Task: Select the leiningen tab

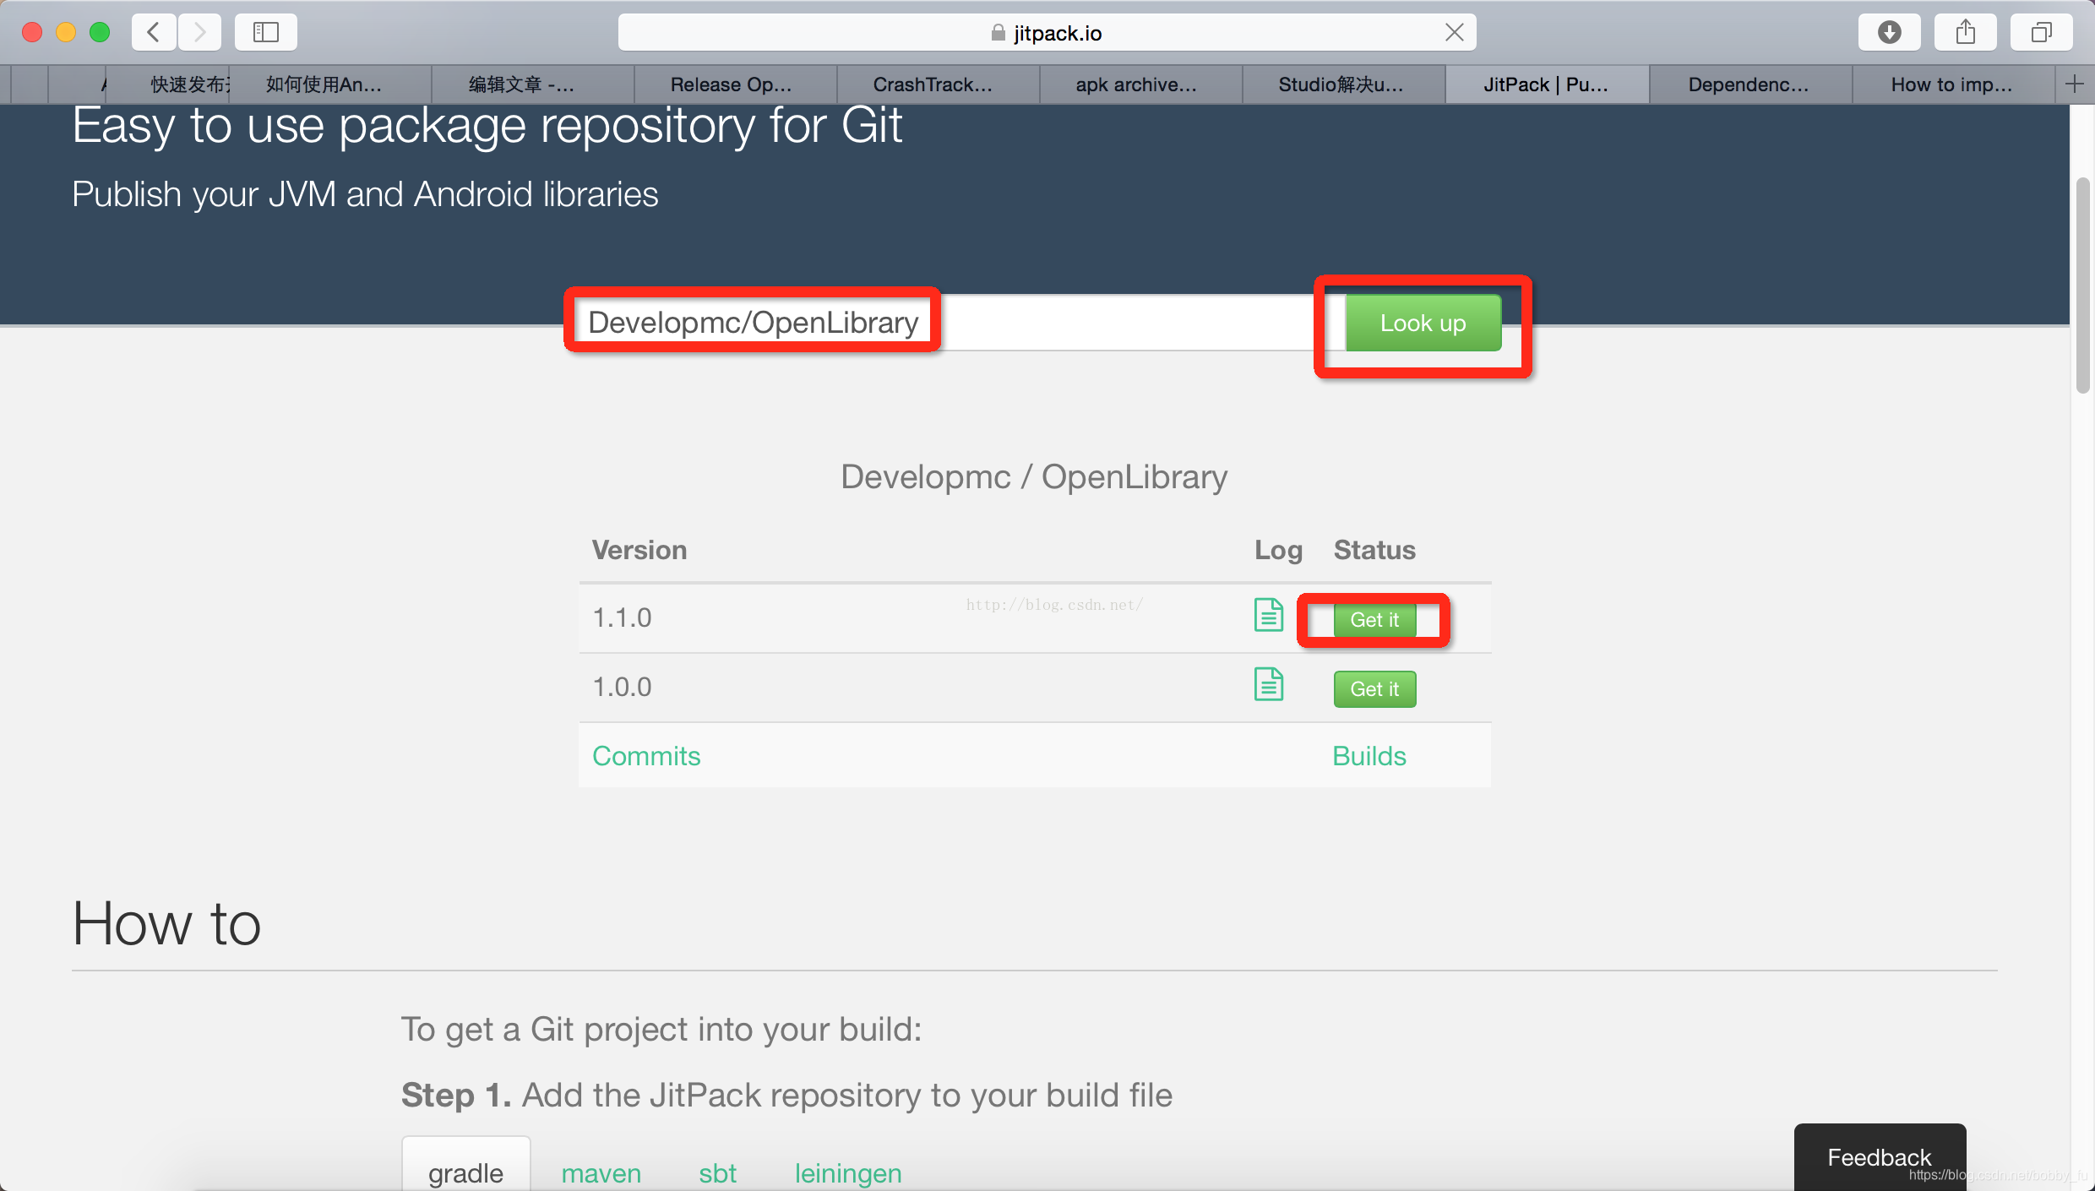Action: [x=848, y=1172]
